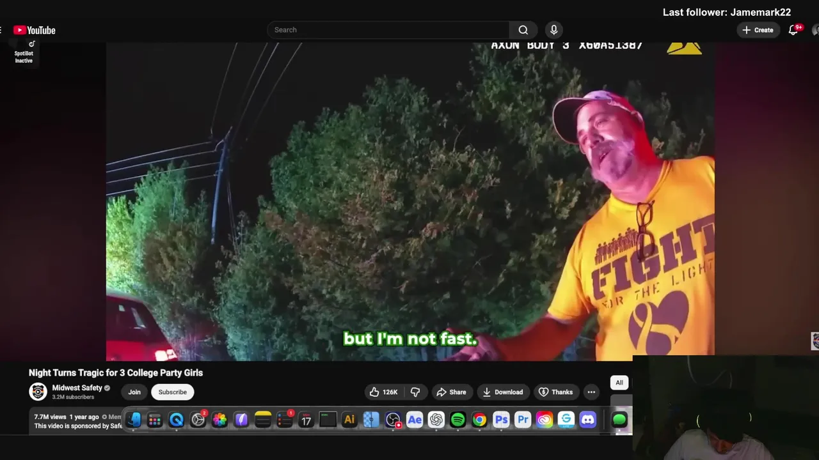Image resolution: width=819 pixels, height=460 pixels.
Task: Launch Adobe Photoshop from the dock
Action: coord(501,420)
